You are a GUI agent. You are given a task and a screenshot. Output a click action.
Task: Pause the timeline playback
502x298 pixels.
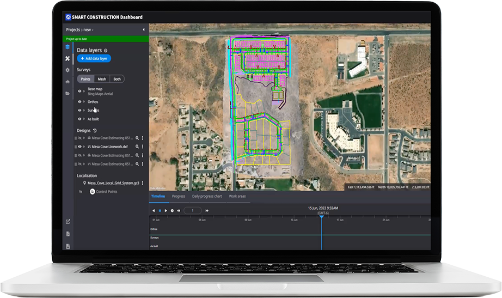tap(160, 210)
